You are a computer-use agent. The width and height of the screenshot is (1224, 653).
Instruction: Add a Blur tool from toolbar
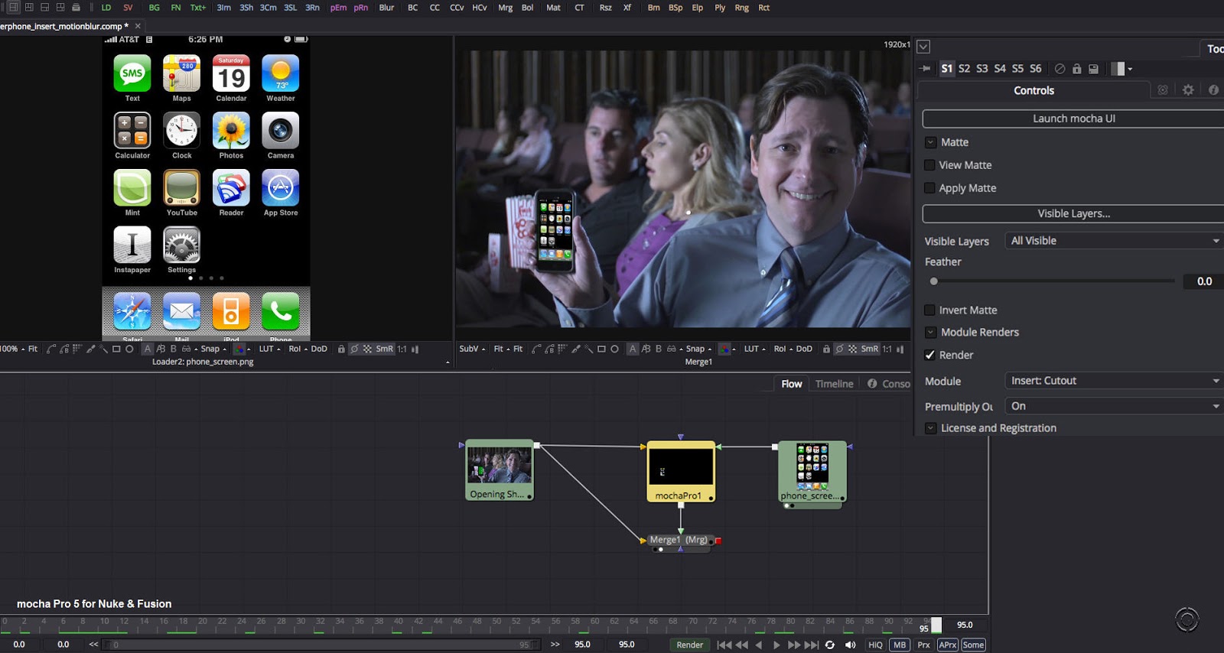click(x=387, y=8)
